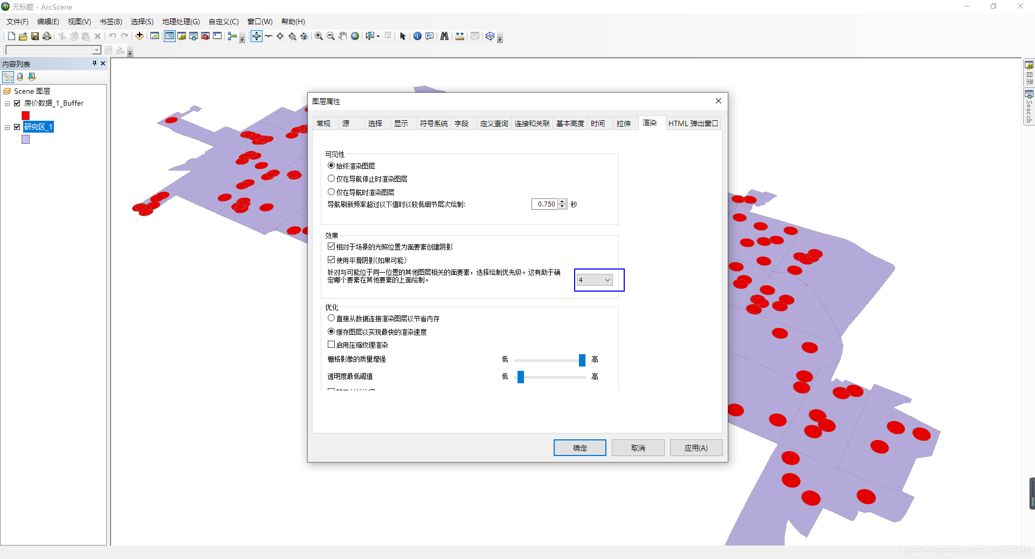Open the drawing priority dropdown
The image size is (1035, 559).
[x=595, y=280]
